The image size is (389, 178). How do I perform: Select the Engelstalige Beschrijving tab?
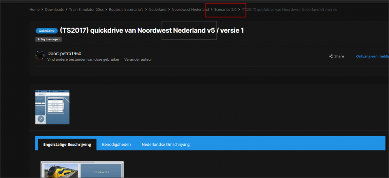(67, 145)
